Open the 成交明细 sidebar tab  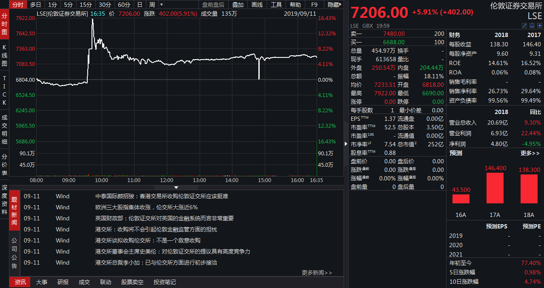click(4, 130)
